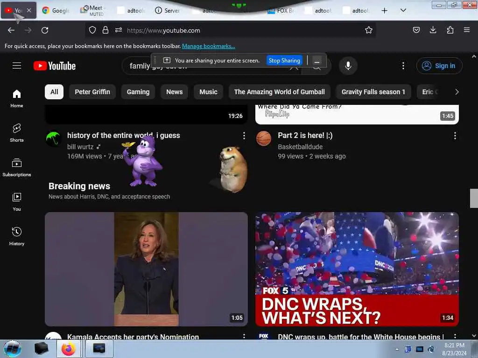Image resolution: width=478 pixels, height=358 pixels.
Task: Open Firefox extensions menu
Action: point(450,30)
